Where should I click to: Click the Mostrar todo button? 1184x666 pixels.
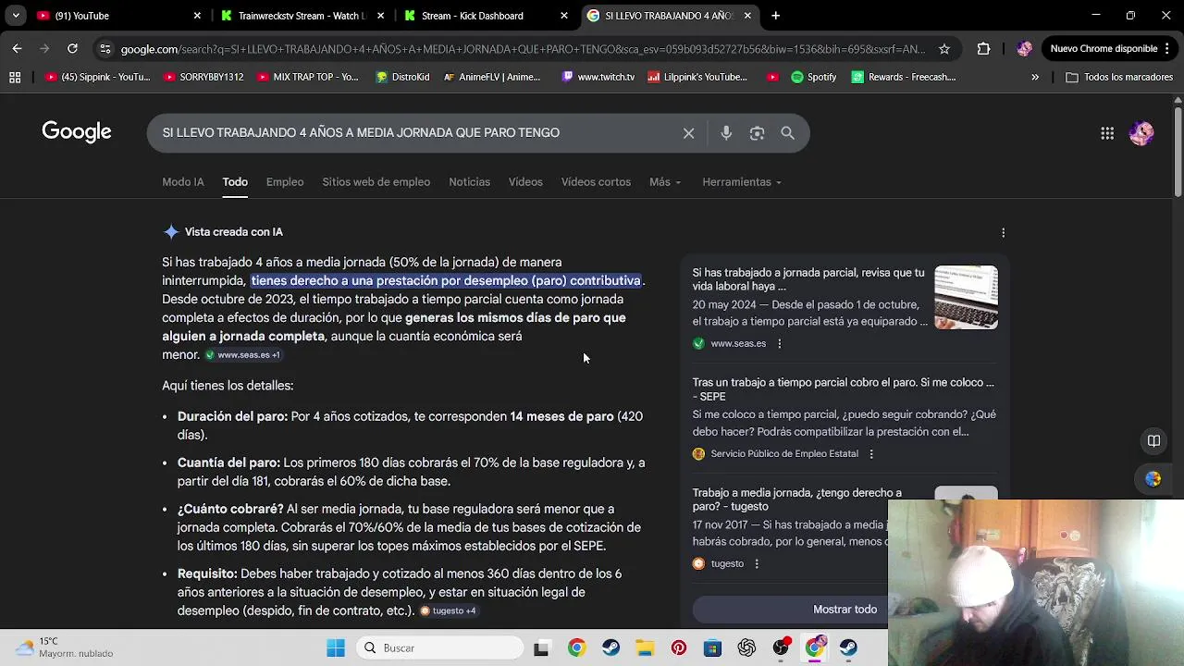[845, 610]
